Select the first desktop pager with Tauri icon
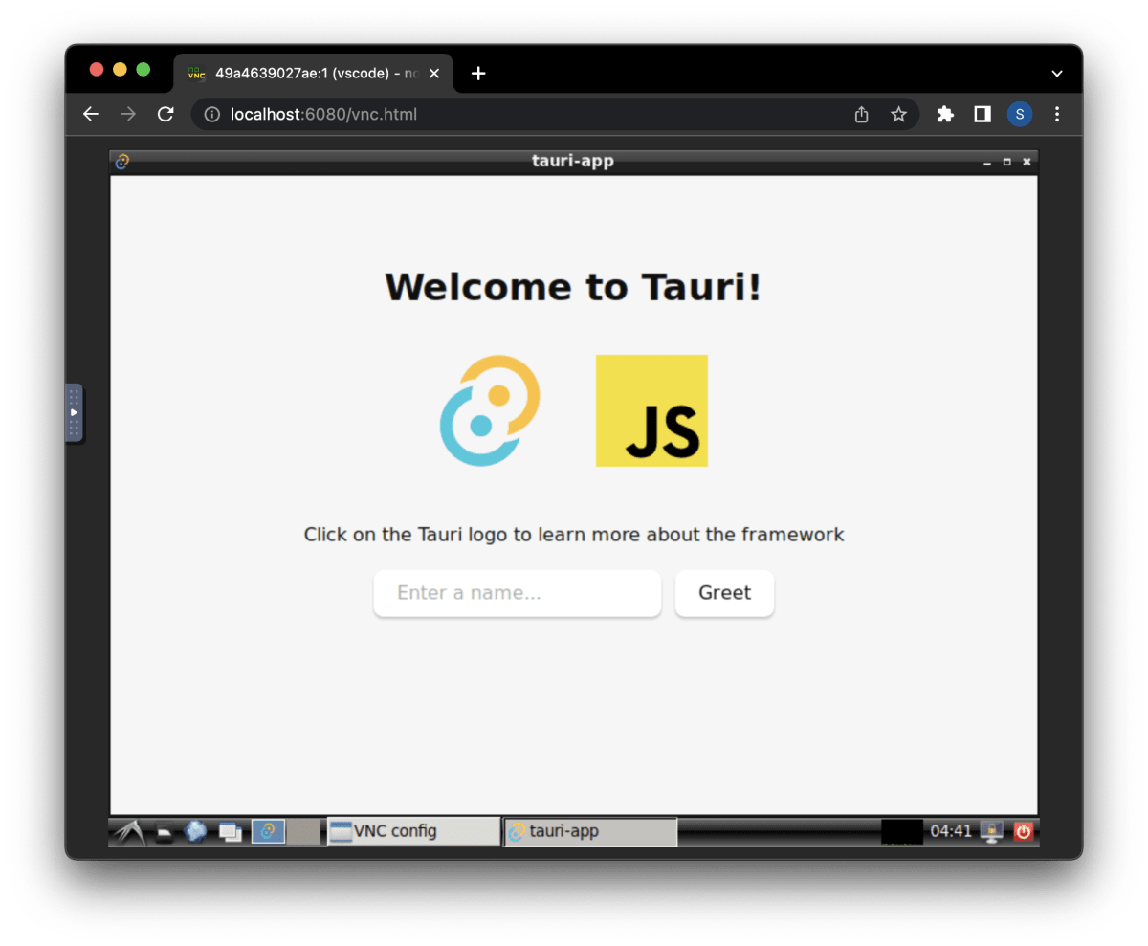This screenshot has height=946, width=1148. coord(268,832)
